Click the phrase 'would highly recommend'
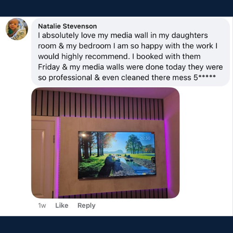233x233 pixels. 83,56
